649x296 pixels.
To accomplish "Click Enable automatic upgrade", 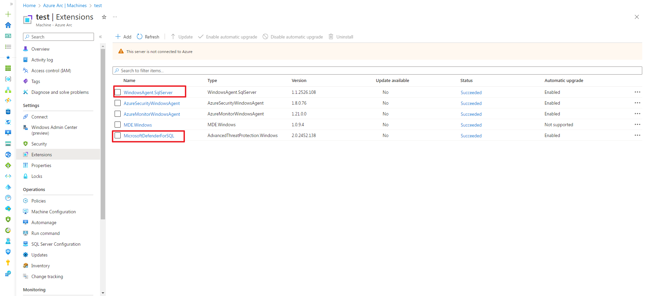I will [227, 37].
